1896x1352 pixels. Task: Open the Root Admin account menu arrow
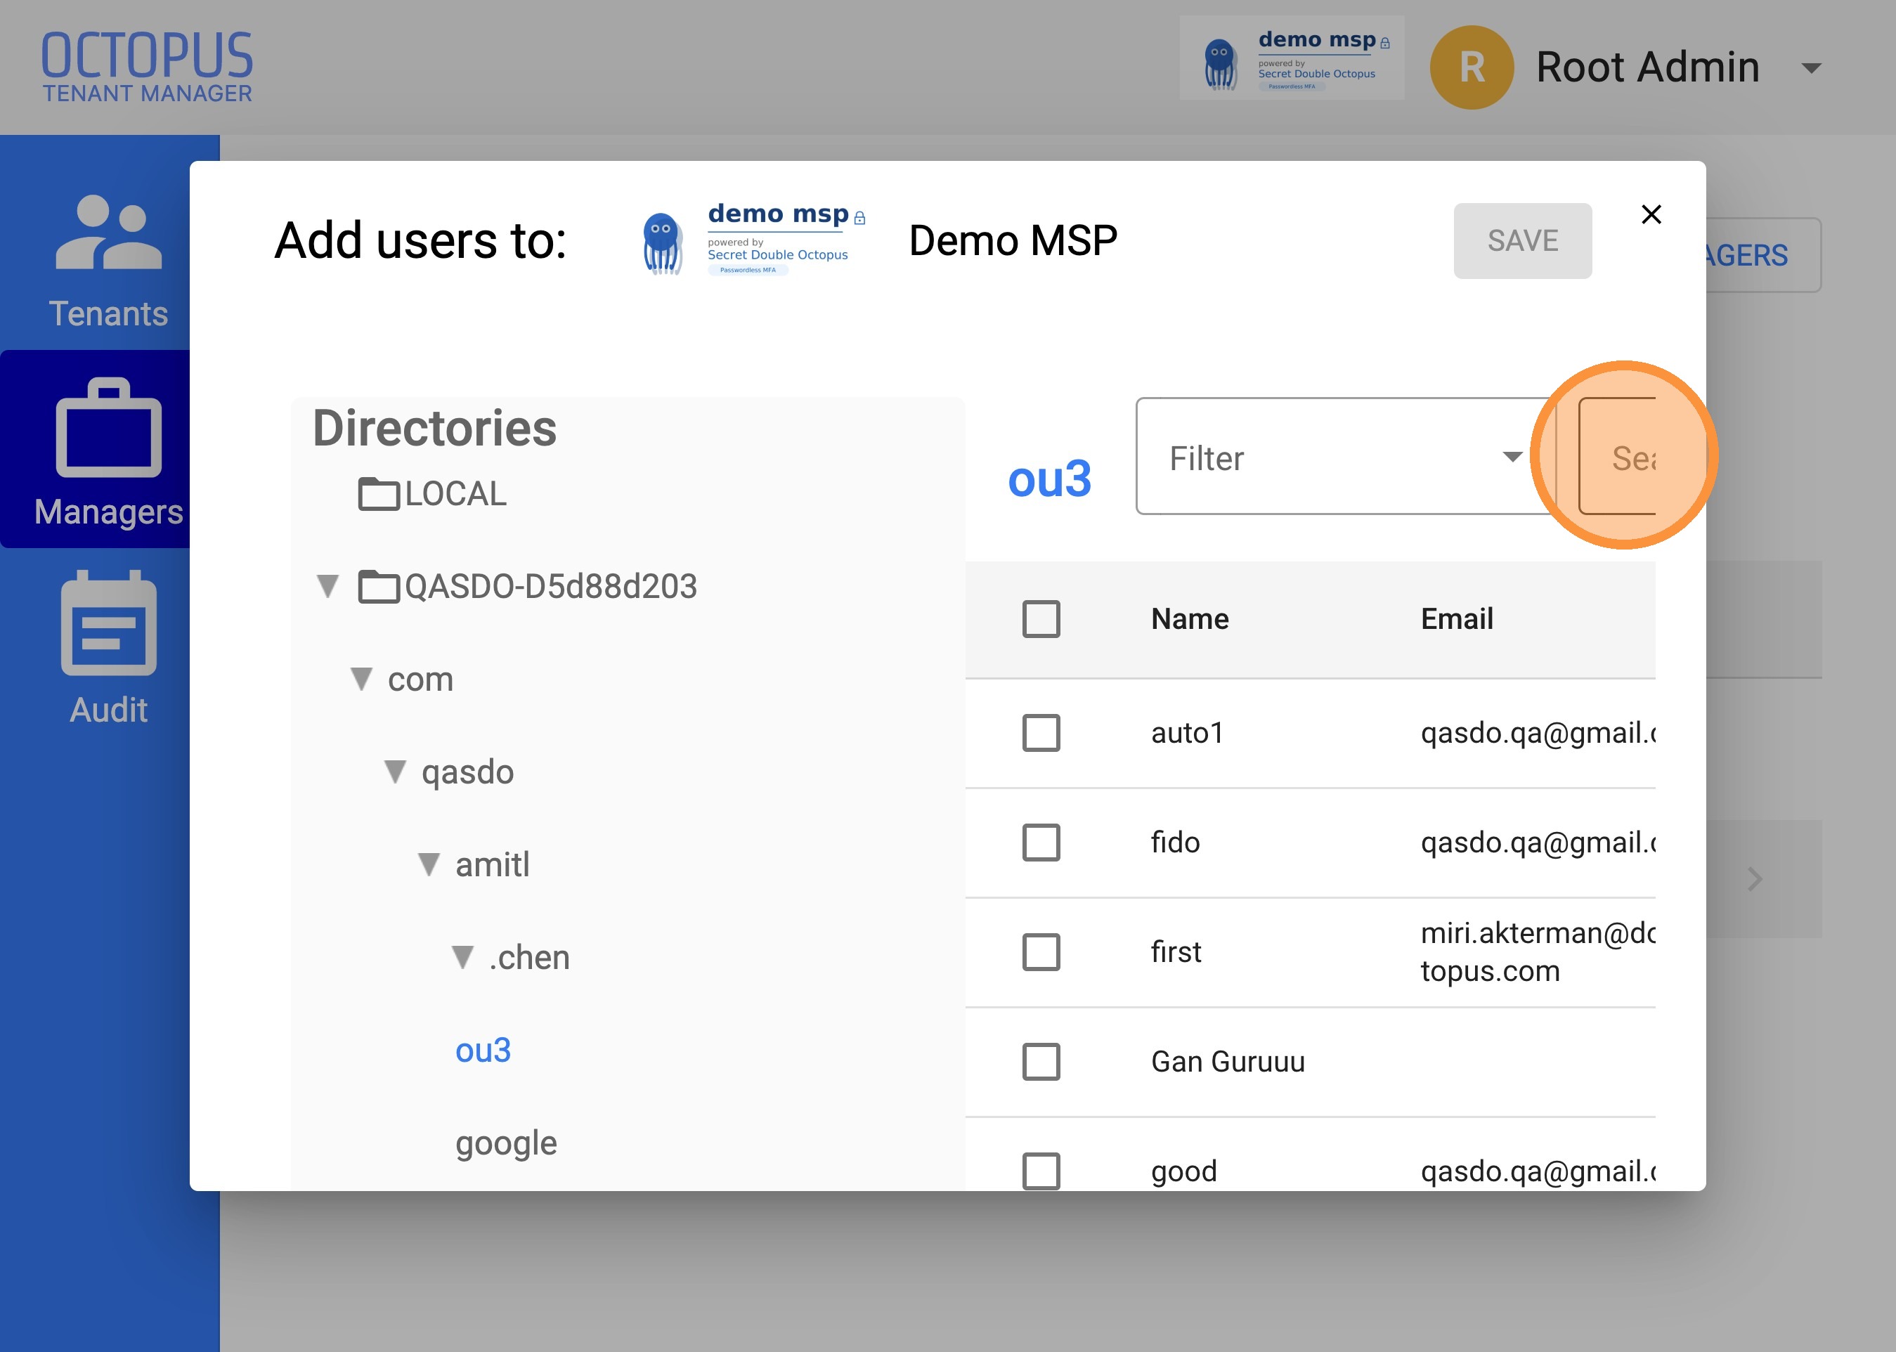[x=1811, y=68]
